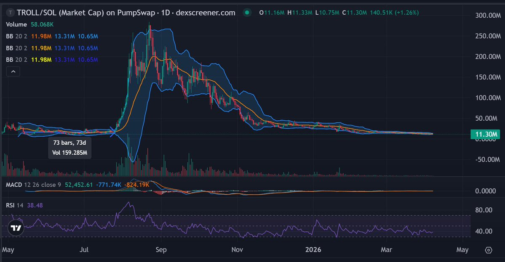Select the third BB 20 2 indicator
This screenshot has width=505, height=262.
pos(16,60)
